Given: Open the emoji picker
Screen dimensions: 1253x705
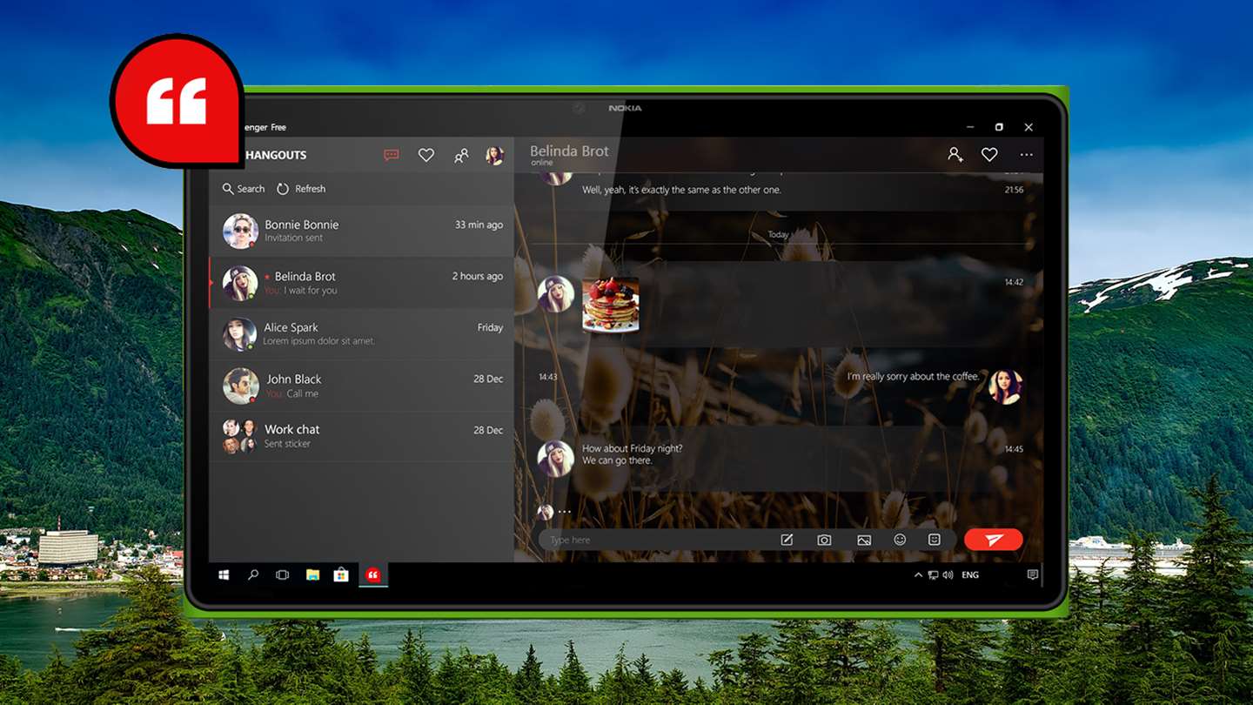Looking at the screenshot, I should point(900,540).
